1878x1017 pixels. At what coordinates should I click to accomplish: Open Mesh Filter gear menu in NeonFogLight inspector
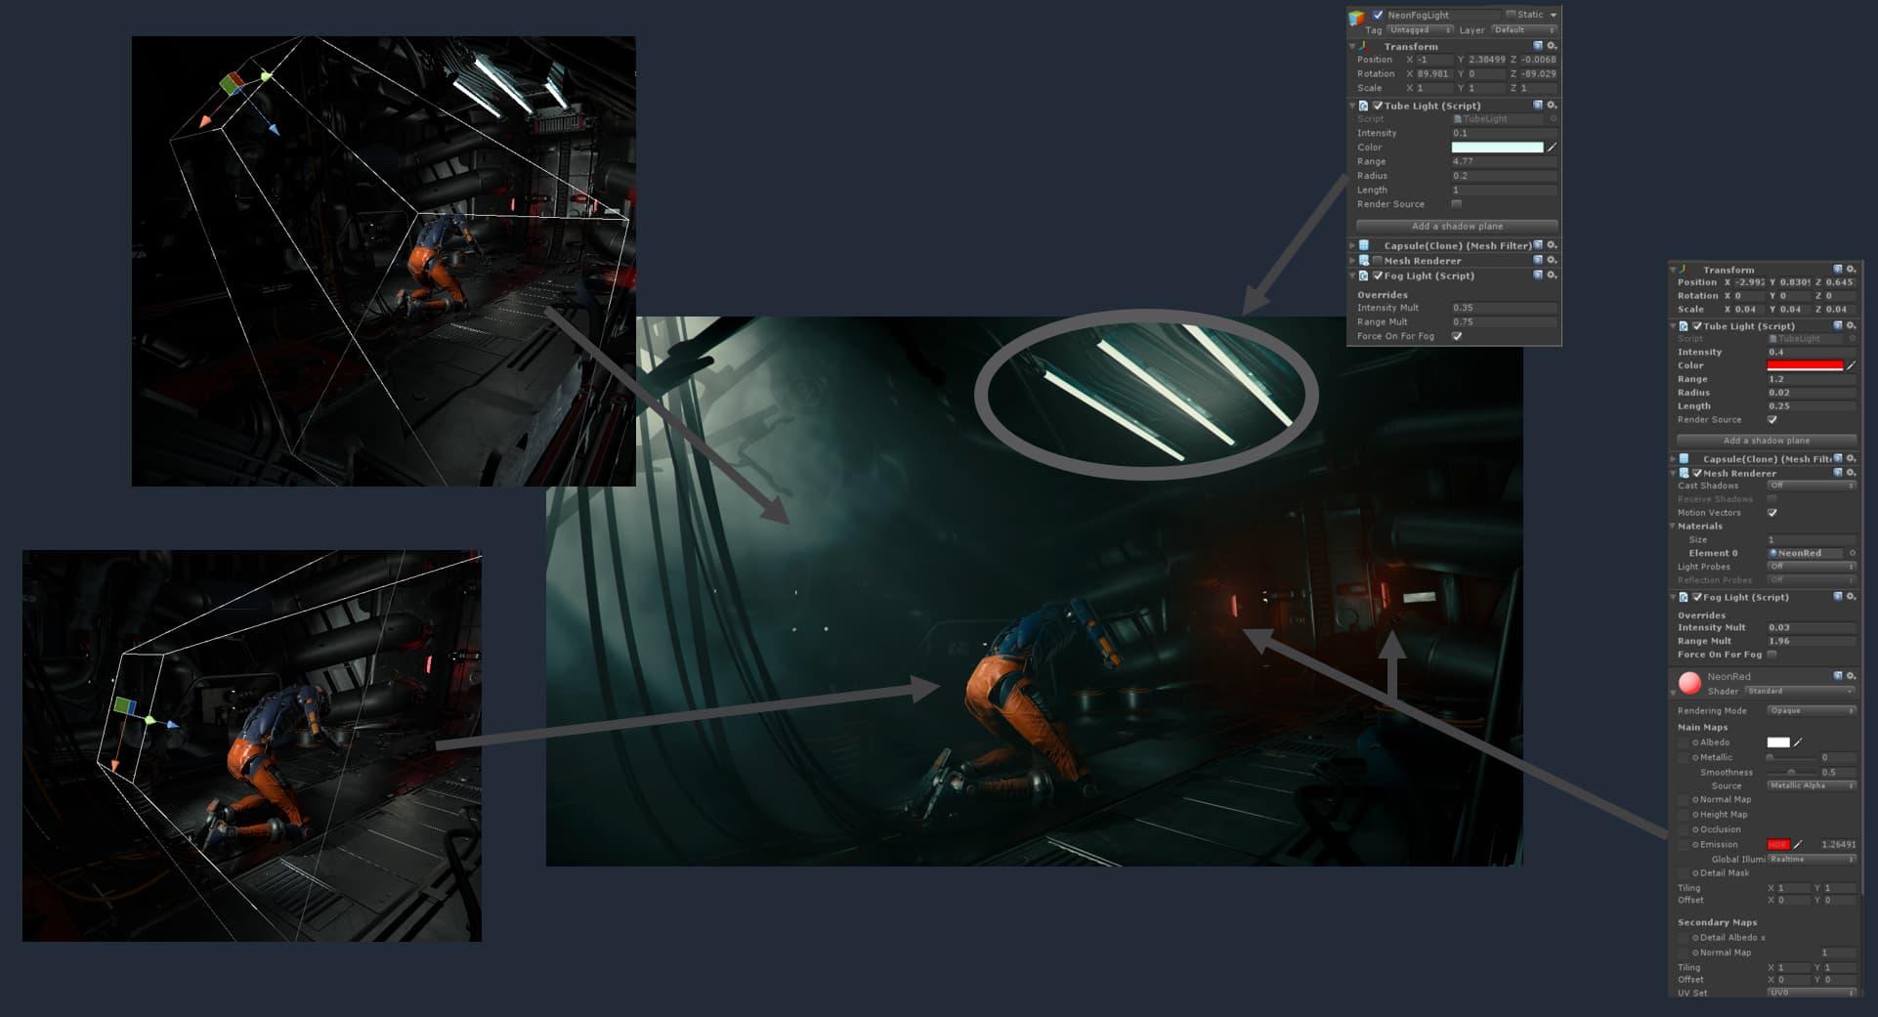pyautogui.click(x=1552, y=245)
